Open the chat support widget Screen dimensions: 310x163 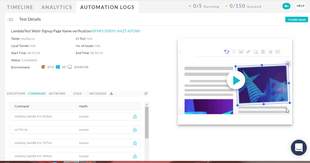[x=299, y=148]
